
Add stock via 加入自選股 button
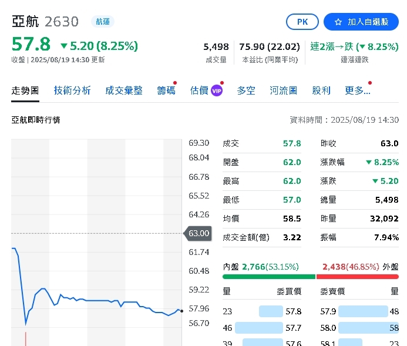(361, 22)
